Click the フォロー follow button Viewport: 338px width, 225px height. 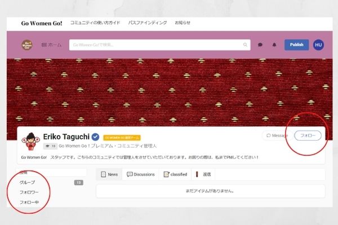(x=308, y=136)
